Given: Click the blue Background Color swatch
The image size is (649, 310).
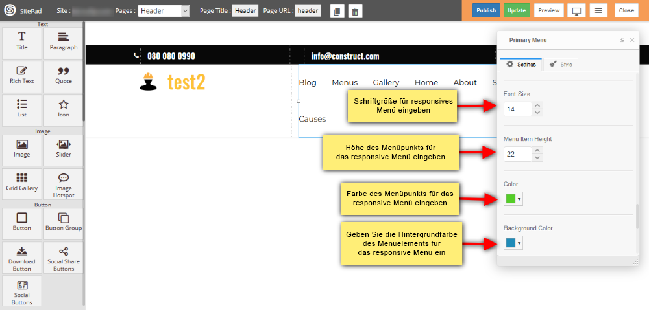Looking at the screenshot, I should click(x=510, y=243).
